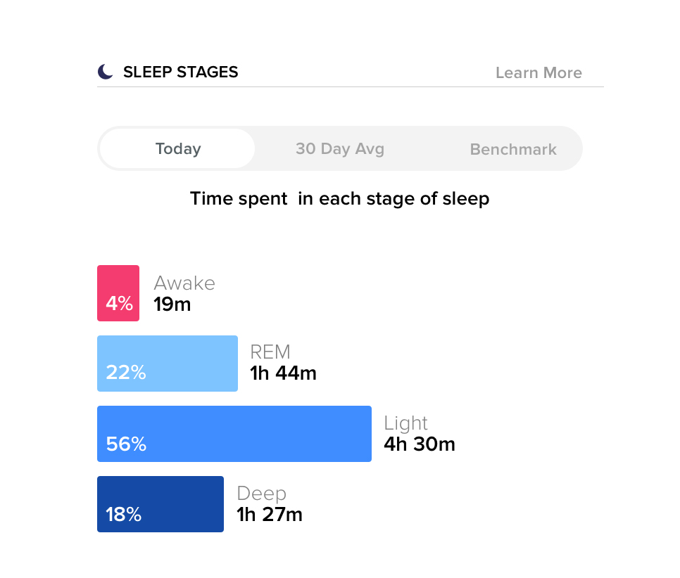Click the SLEEP STAGES heading
Screen dimensions: 680x578
point(180,72)
